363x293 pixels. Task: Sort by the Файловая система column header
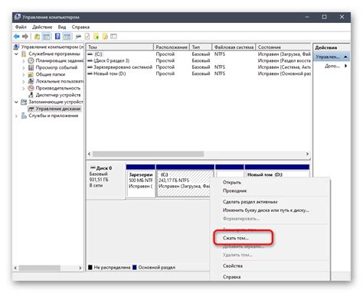click(234, 47)
